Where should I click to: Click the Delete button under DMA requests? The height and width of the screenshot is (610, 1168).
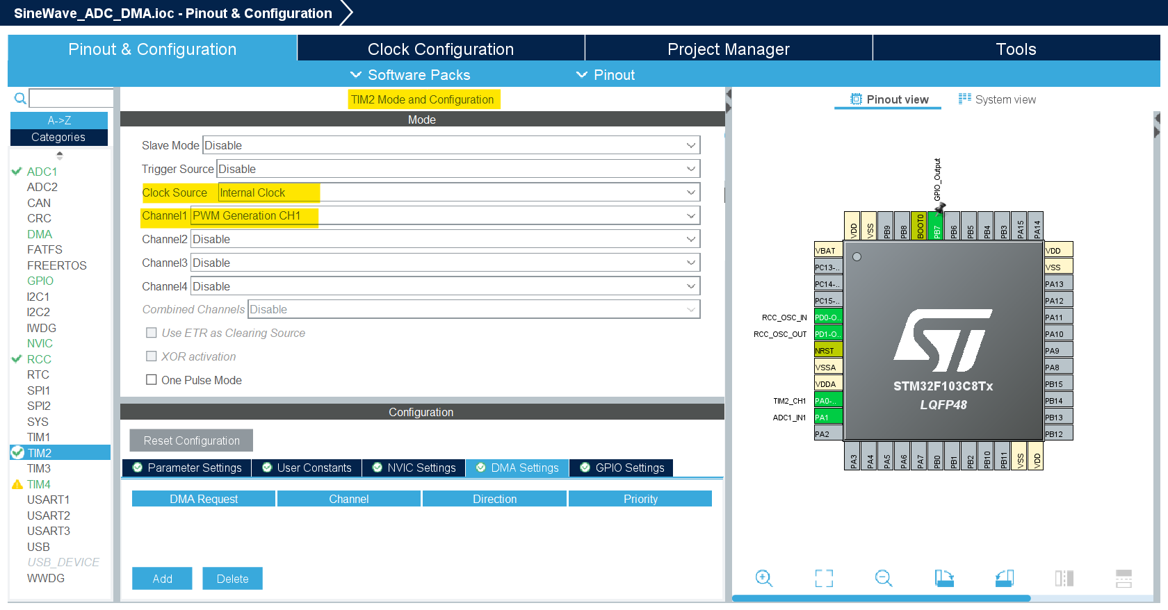point(232,579)
